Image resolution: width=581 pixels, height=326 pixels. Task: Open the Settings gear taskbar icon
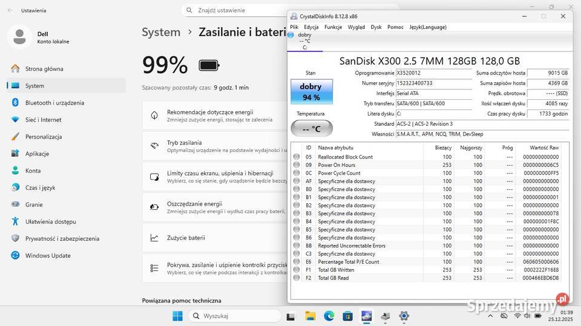coord(404,316)
